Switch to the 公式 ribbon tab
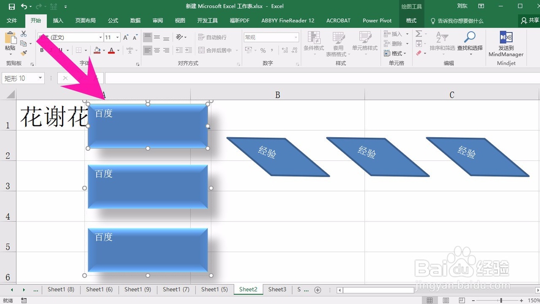The height and width of the screenshot is (304, 540). point(113,21)
